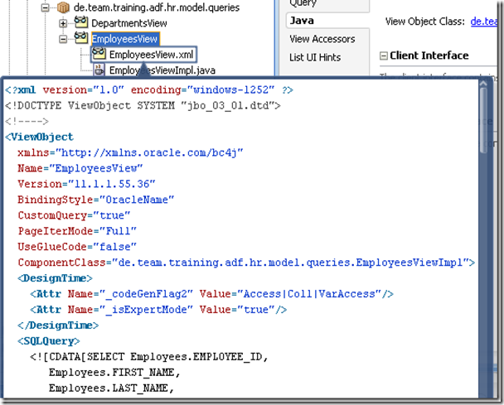Screen dimensions: 504x405
Task: Select the EmployeesViewImpl.java label in the tree
Action: click(x=162, y=71)
